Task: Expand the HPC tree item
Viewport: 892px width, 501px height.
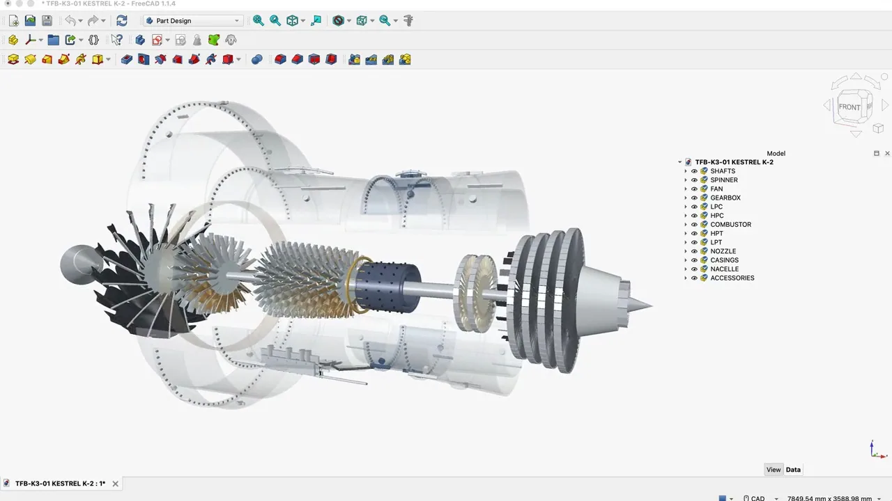Action: tap(686, 216)
